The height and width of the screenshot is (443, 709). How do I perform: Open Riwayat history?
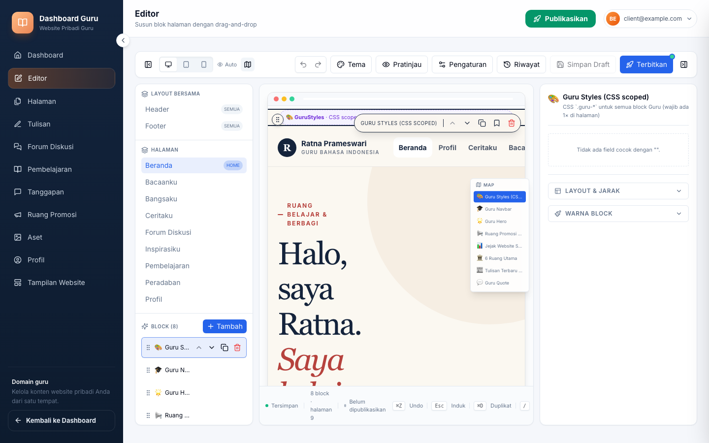pos(521,64)
